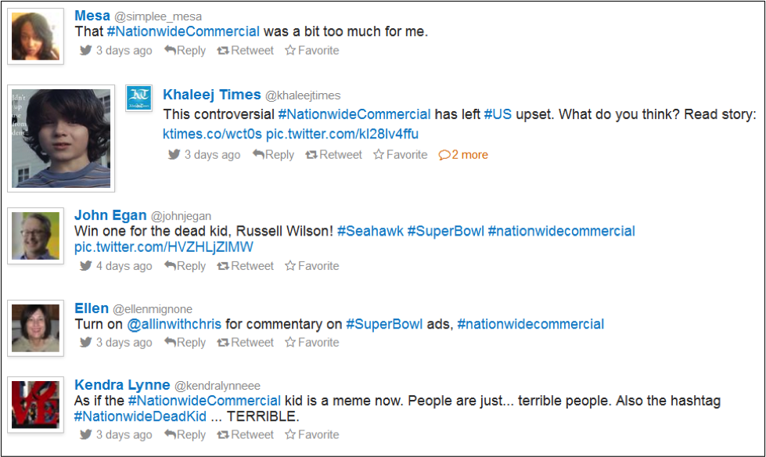Viewport: 766px width, 457px height.
Task: Click the Retweet icon on Mesa's tweet
Action: point(223,51)
